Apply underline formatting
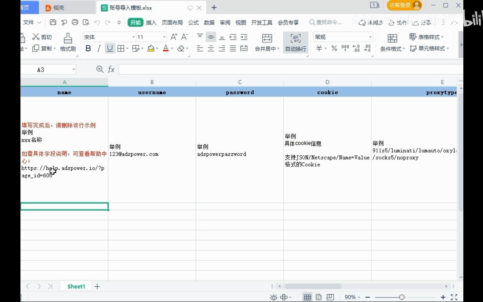 click(x=109, y=48)
